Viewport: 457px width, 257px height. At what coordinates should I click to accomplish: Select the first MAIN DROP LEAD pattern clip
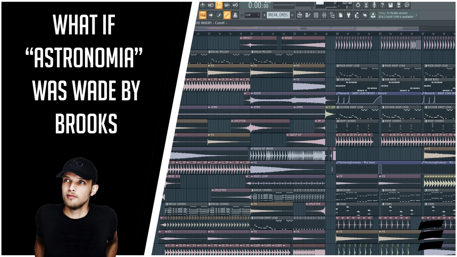coord(357,71)
